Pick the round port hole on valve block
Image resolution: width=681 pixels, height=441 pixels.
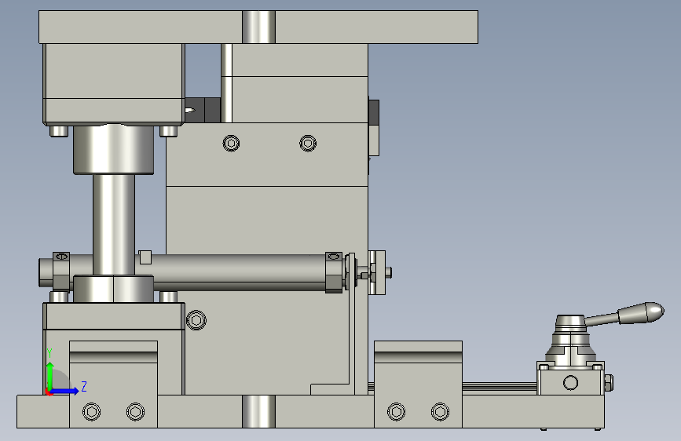(570, 383)
